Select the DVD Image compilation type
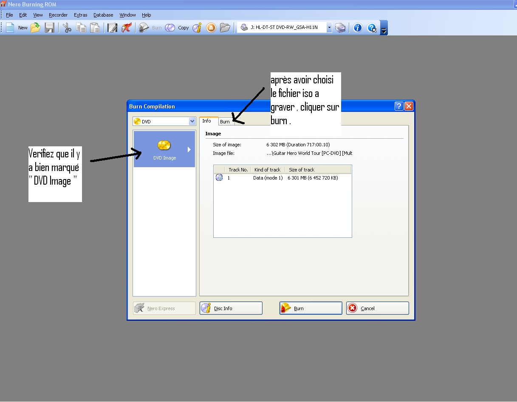Image resolution: width=517 pixels, height=402 pixels. 164,149
